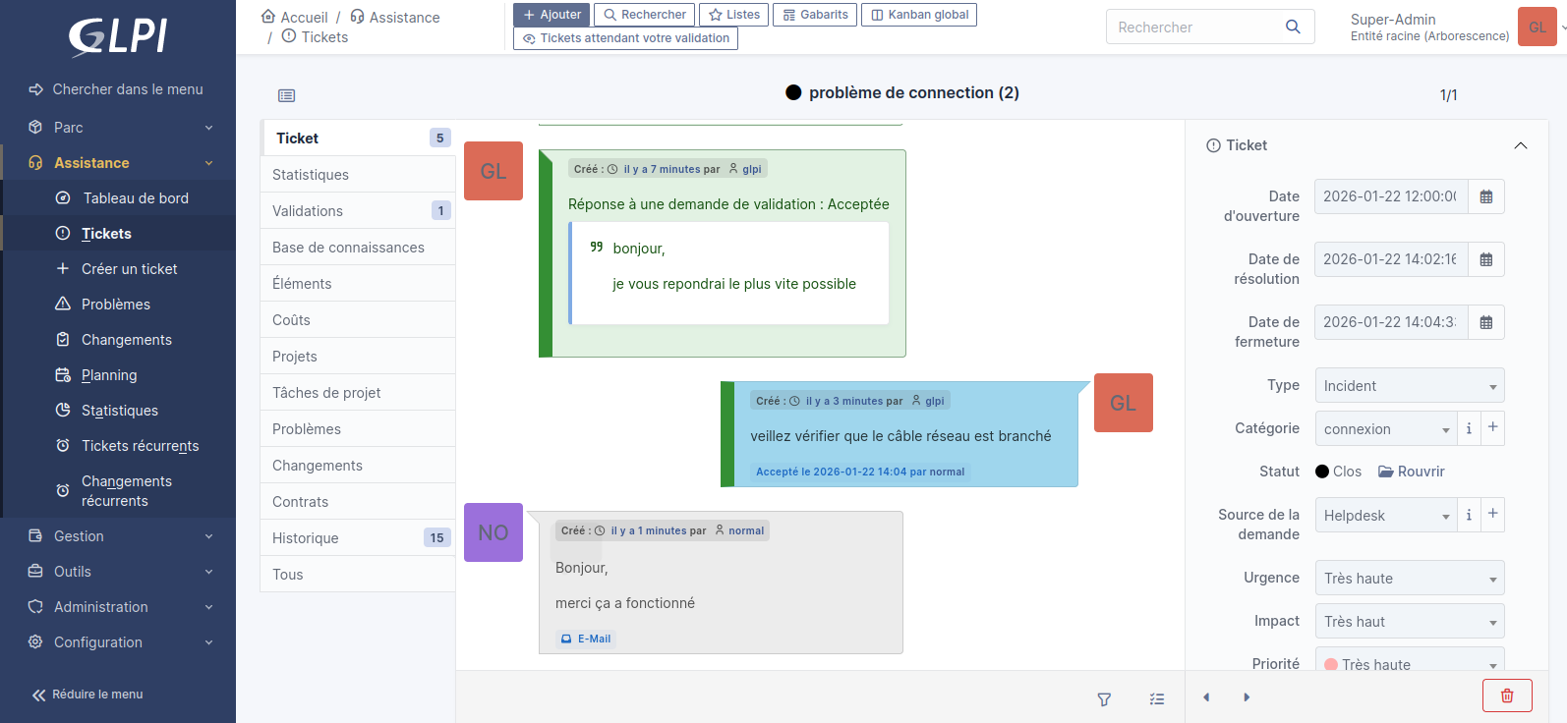This screenshot has height=723, width=1567.
Task: Open the Urgence dropdown
Action: [x=1409, y=579]
